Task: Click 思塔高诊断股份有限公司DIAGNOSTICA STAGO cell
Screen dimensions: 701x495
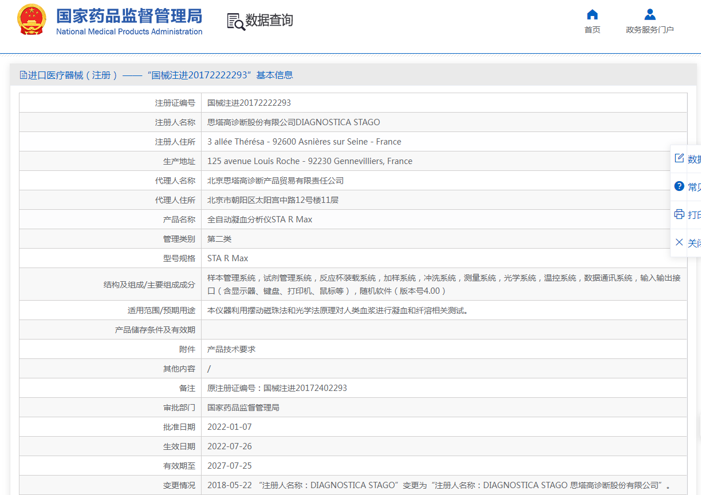Action: tap(294, 122)
